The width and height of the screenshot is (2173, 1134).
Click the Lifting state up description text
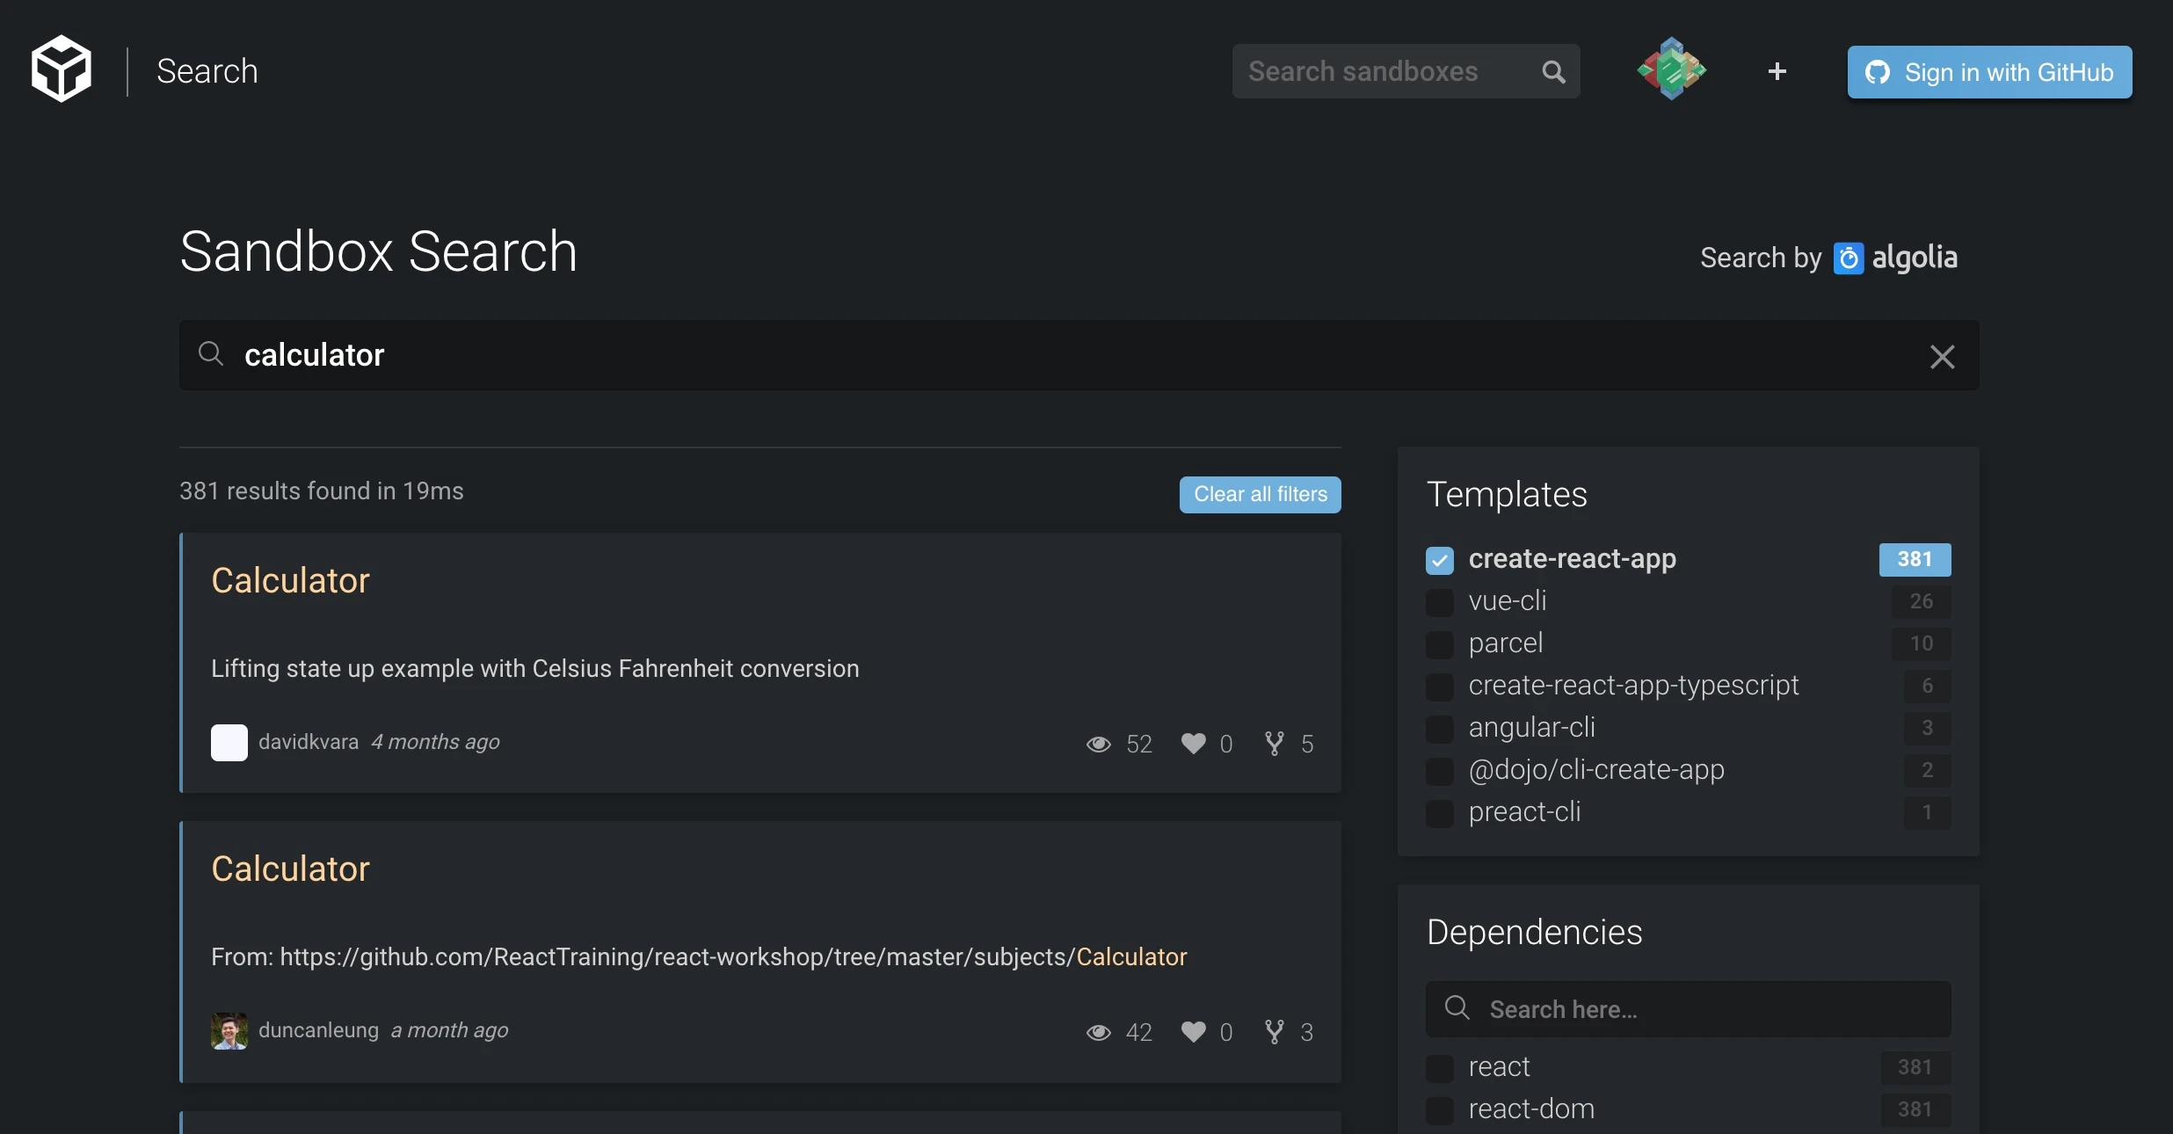[534, 668]
